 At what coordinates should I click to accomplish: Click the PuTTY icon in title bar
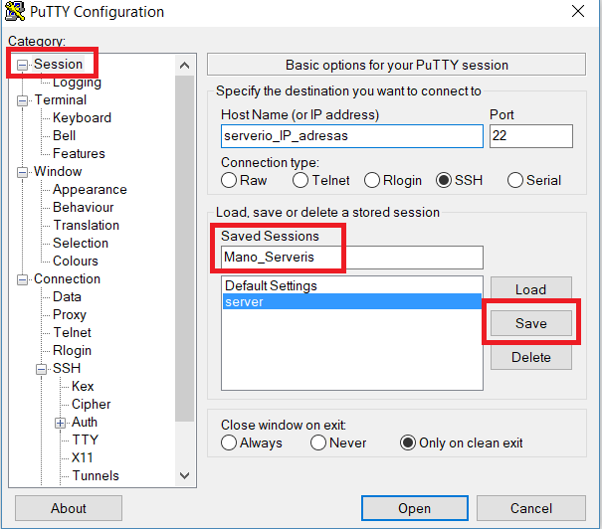(15, 11)
